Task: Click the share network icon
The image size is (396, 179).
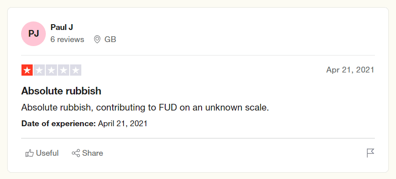Action: pyautogui.click(x=76, y=153)
